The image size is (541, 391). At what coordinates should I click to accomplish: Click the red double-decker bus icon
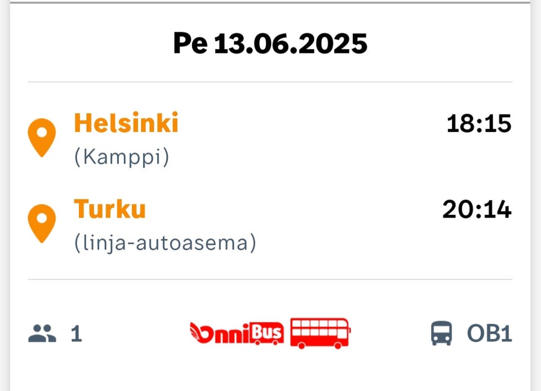(x=320, y=333)
